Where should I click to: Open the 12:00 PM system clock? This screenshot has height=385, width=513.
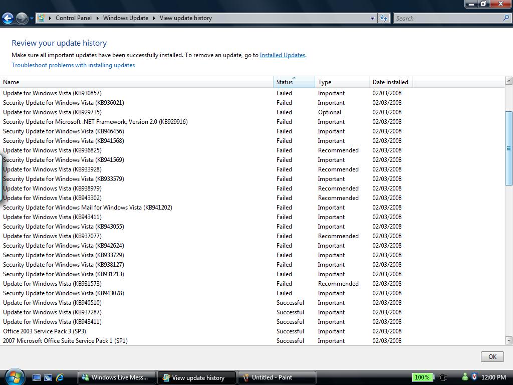(x=493, y=377)
